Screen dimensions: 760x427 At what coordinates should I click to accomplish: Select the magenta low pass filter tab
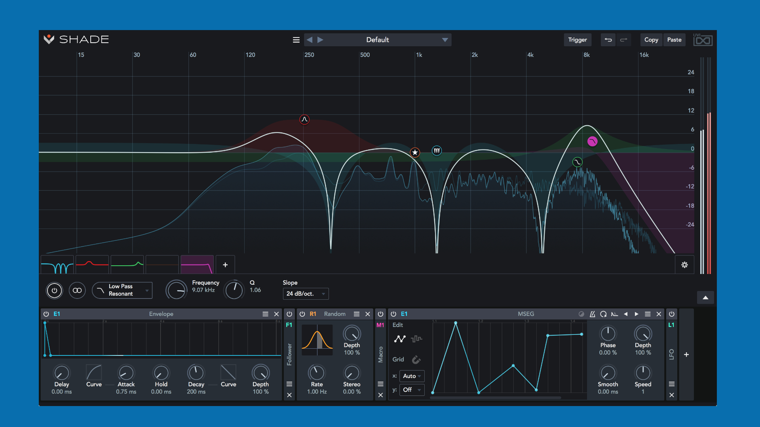point(197,265)
